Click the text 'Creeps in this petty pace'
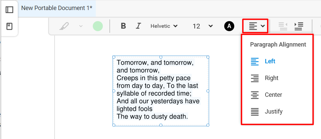The height and width of the screenshot is (139, 321). [154, 78]
